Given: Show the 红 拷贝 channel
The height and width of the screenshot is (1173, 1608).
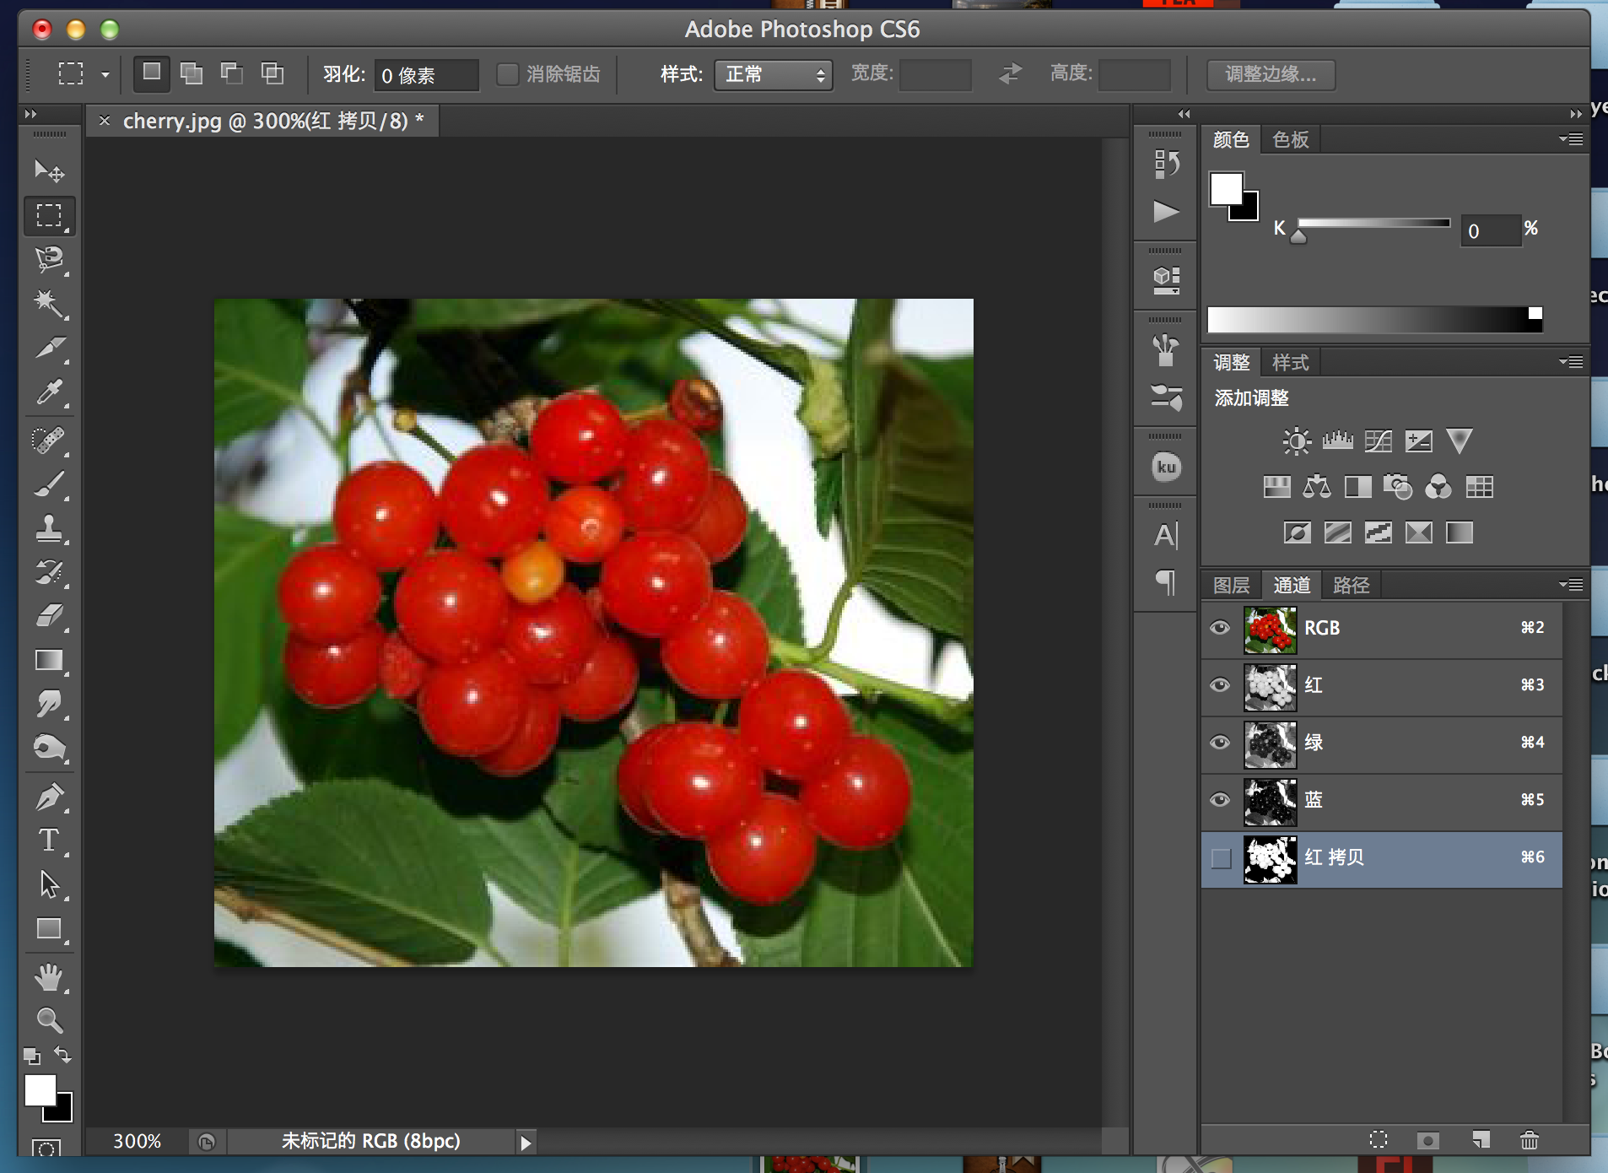Looking at the screenshot, I should 1221,858.
